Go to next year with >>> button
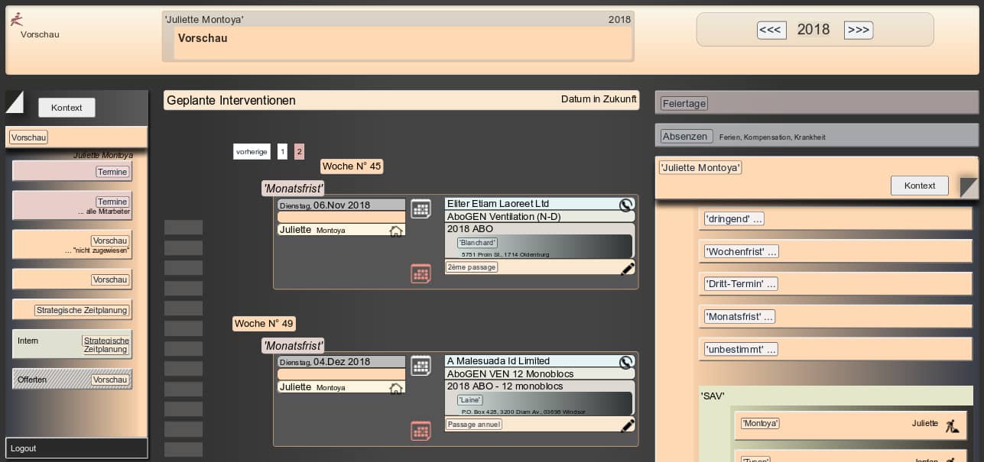 click(x=858, y=30)
